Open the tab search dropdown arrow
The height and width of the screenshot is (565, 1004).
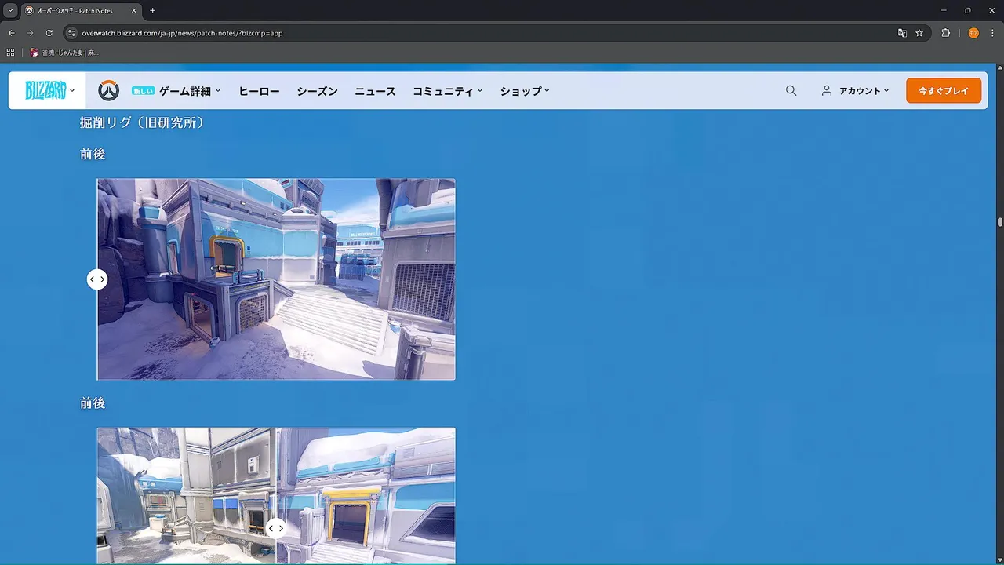10,10
